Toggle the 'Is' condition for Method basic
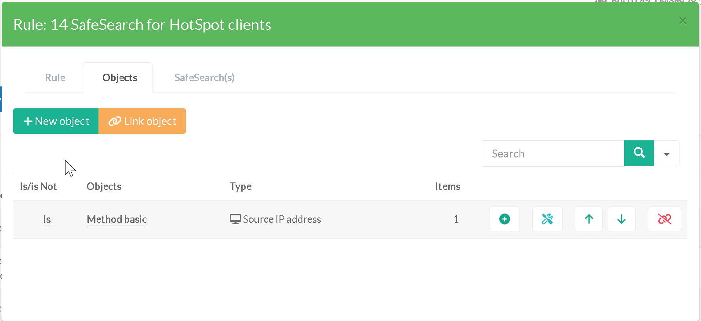The width and height of the screenshot is (701, 321). (47, 219)
